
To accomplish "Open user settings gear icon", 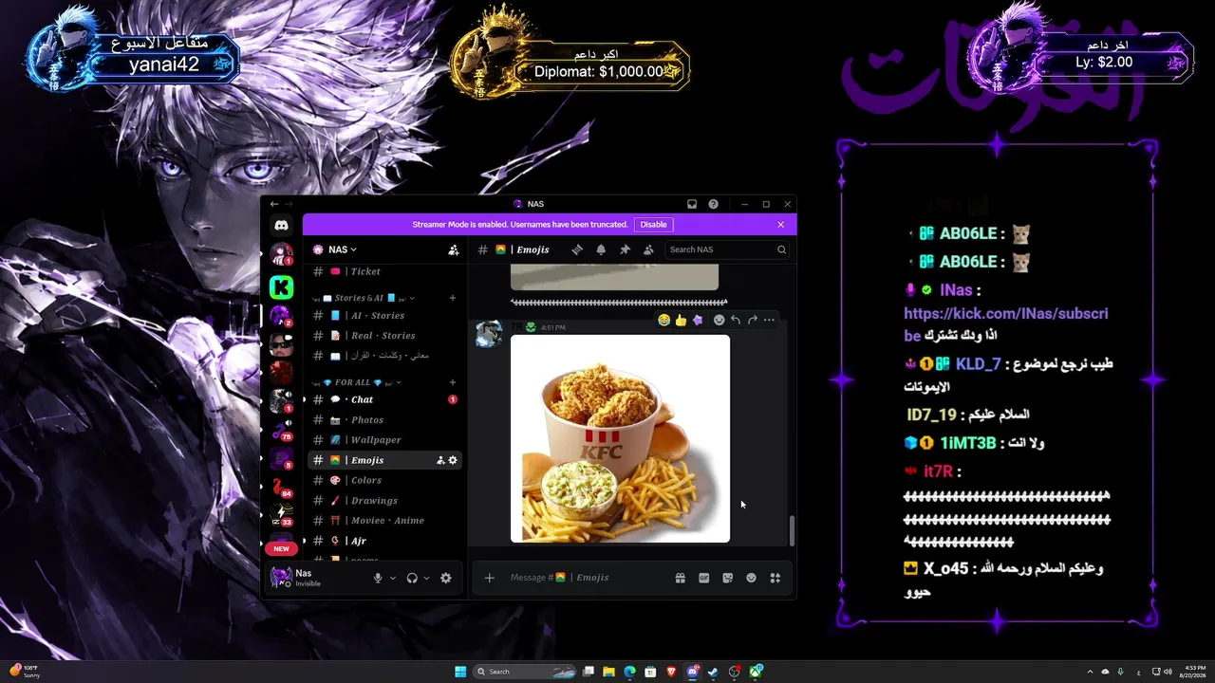I will pyautogui.click(x=445, y=578).
